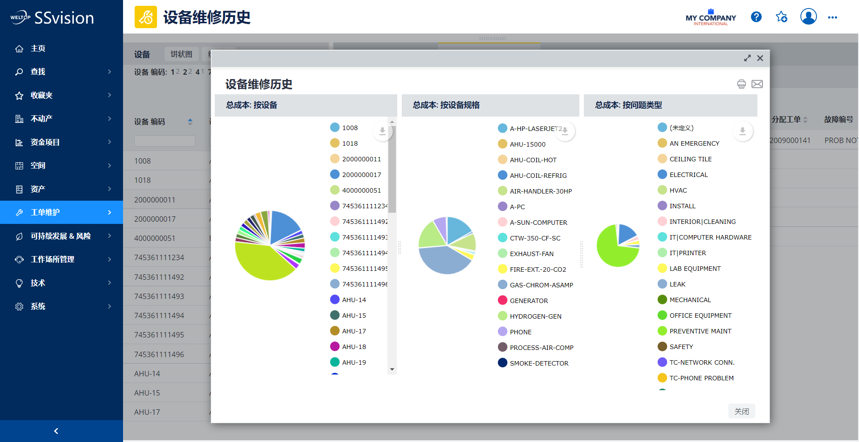Download the cost by problem type chart

(x=743, y=131)
